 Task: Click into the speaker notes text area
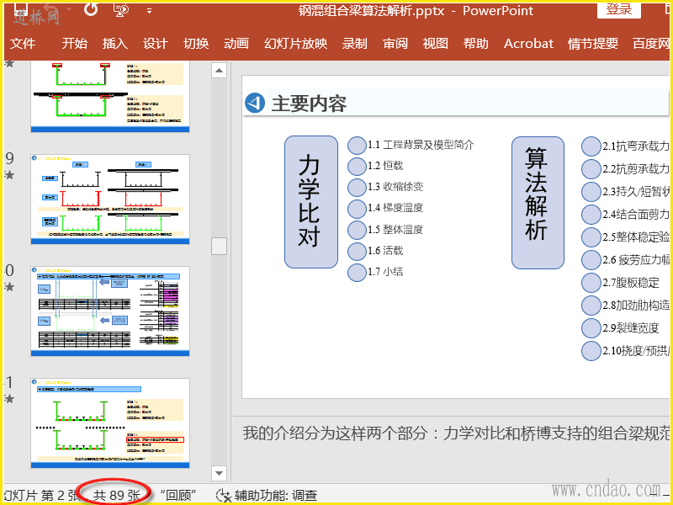(x=453, y=449)
